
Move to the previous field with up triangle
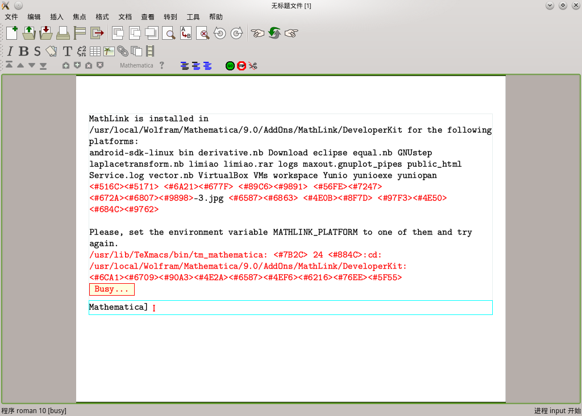coord(20,65)
